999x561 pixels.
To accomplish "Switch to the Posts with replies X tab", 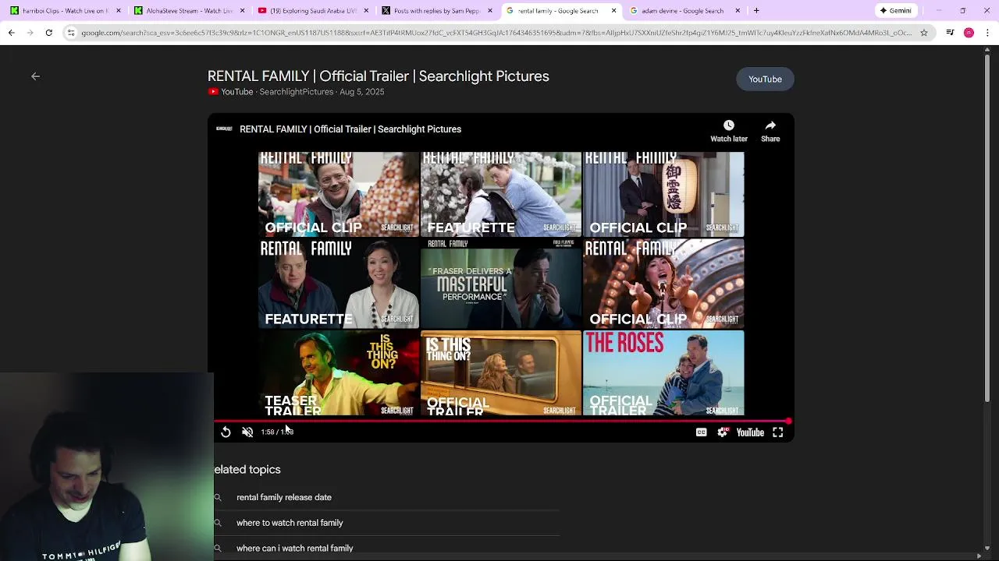I will (x=436, y=11).
